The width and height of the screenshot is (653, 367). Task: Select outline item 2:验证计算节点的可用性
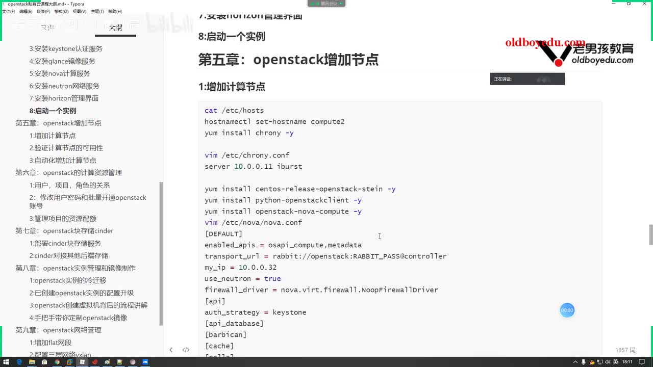click(66, 148)
